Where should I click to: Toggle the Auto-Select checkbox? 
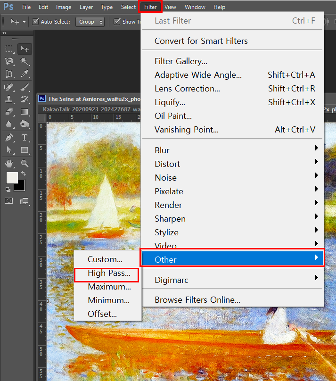(x=36, y=21)
